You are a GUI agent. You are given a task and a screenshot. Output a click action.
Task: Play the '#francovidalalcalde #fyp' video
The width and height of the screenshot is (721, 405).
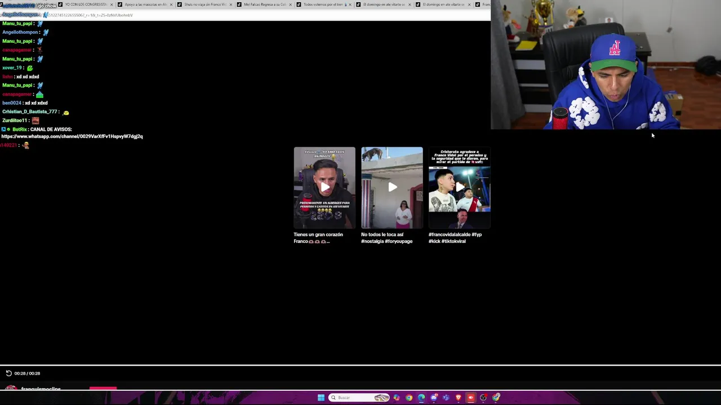click(460, 187)
